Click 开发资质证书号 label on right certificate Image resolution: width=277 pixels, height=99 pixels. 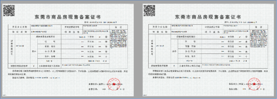(x=212, y=27)
